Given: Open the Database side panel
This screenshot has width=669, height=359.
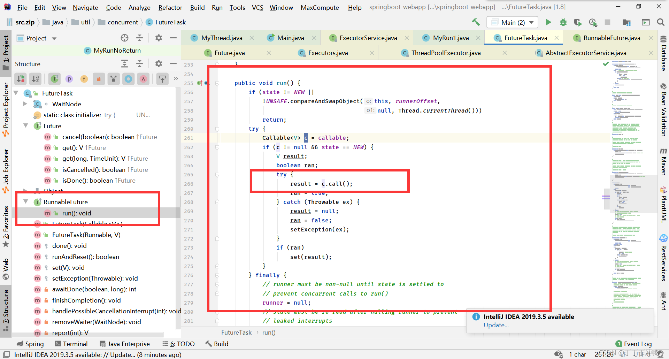Looking at the screenshot, I should [x=663, y=53].
